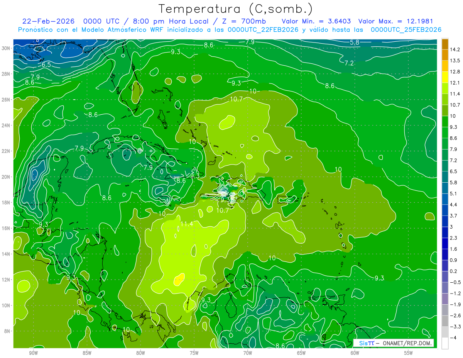Click the 14N latitude axis label
This screenshot has width=463, height=358.
[x=7, y=254]
